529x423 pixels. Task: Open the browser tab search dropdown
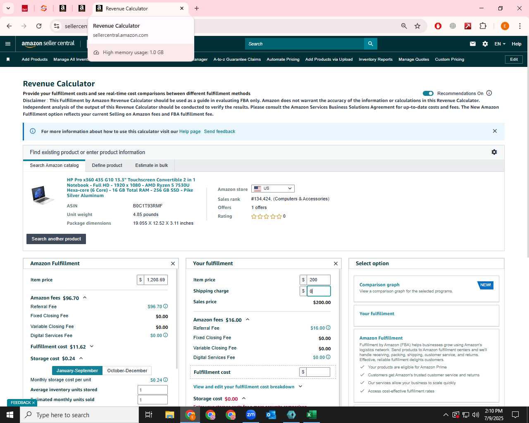coord(8,8)
